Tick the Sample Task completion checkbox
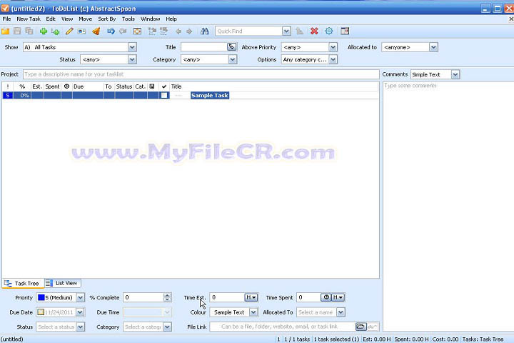The image size is (514, 343). (164, 96)
